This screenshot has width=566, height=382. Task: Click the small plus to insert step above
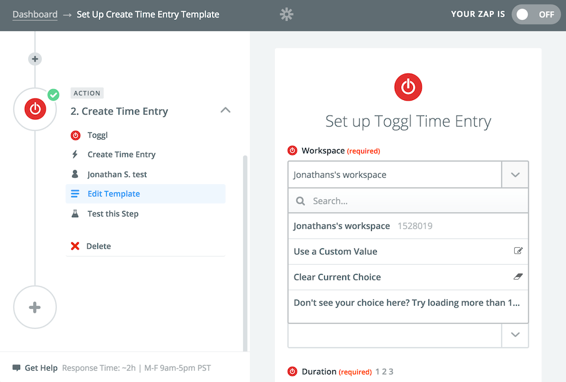click(35, 59)
